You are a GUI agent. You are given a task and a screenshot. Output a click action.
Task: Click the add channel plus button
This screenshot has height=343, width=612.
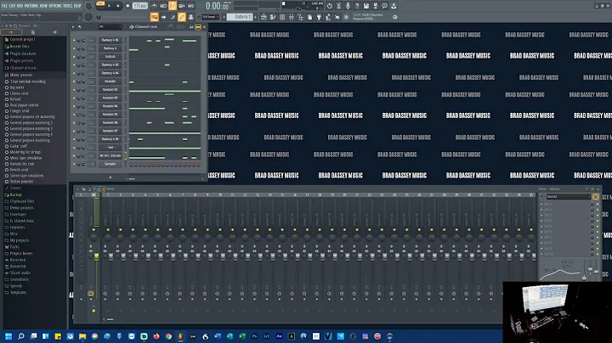coord(110,177)
